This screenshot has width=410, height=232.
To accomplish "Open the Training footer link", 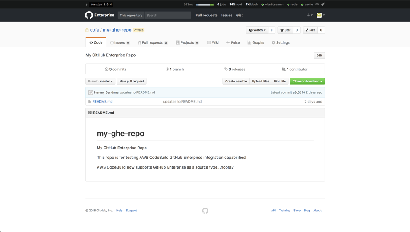I will coord(285,210).
